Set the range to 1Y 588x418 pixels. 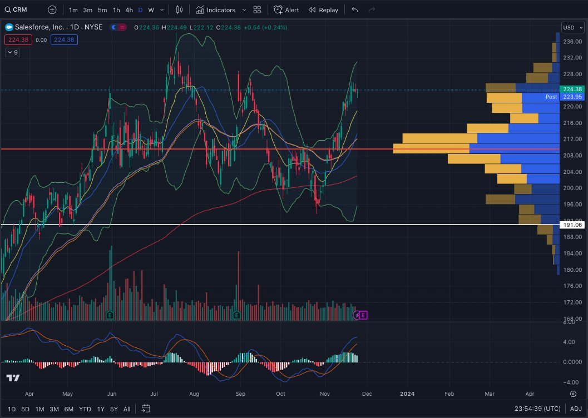101,409
